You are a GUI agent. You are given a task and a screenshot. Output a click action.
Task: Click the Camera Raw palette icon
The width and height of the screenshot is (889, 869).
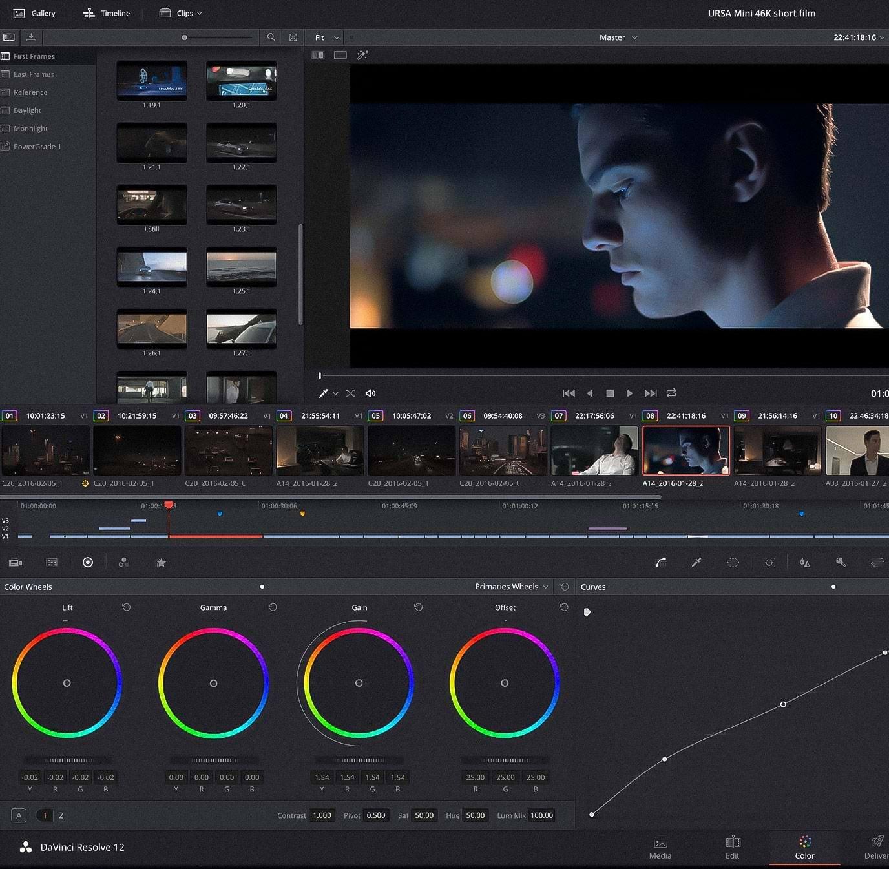click(x=16, y=563)
